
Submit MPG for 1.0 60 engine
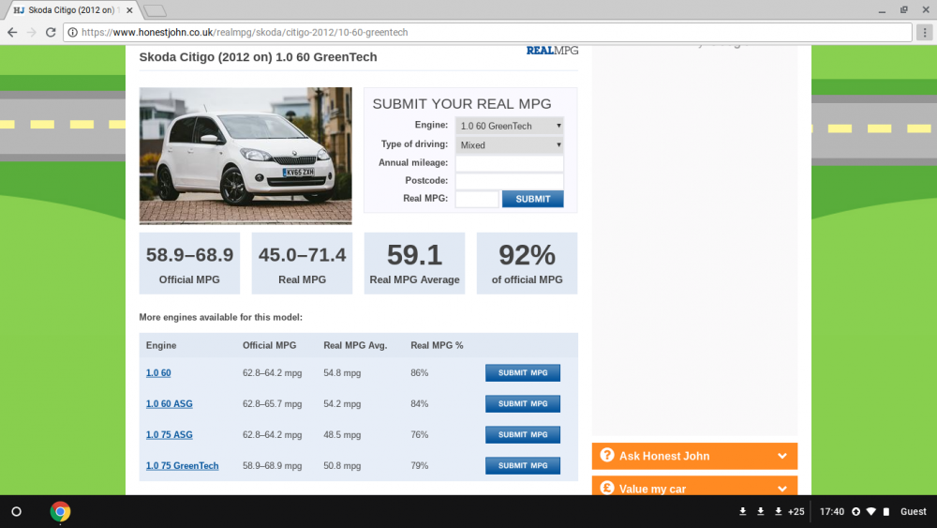522,372
